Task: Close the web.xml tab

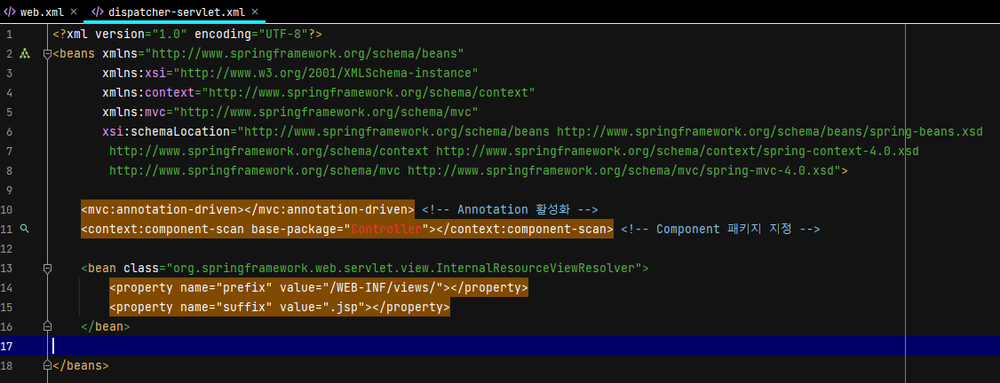Action: (74, 12)
